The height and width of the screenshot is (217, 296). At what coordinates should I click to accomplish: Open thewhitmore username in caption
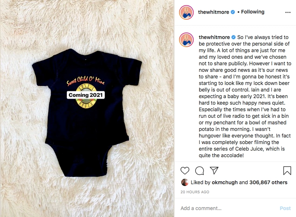214,37
